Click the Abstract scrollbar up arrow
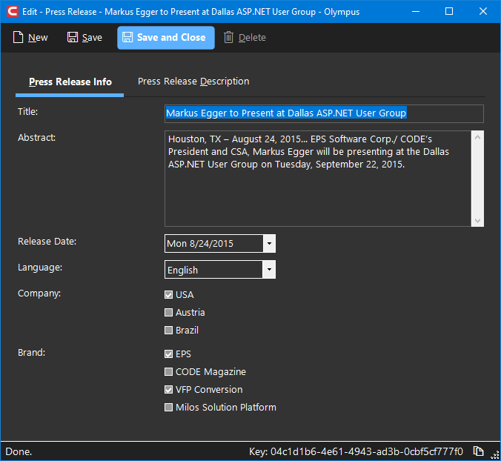The height and width of the screenshot is (461, 501). coord(478,137)
